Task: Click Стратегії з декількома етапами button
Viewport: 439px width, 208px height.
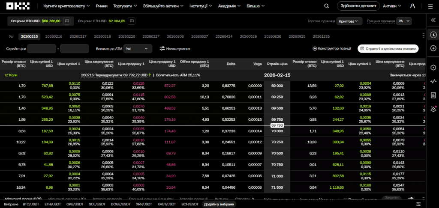Action: tap(388, 49)
